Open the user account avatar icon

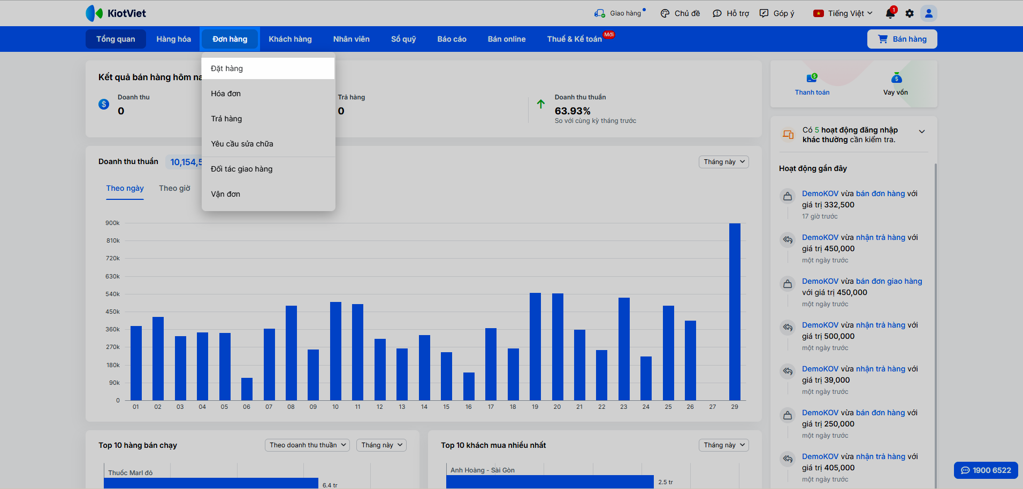pos(929,13)
